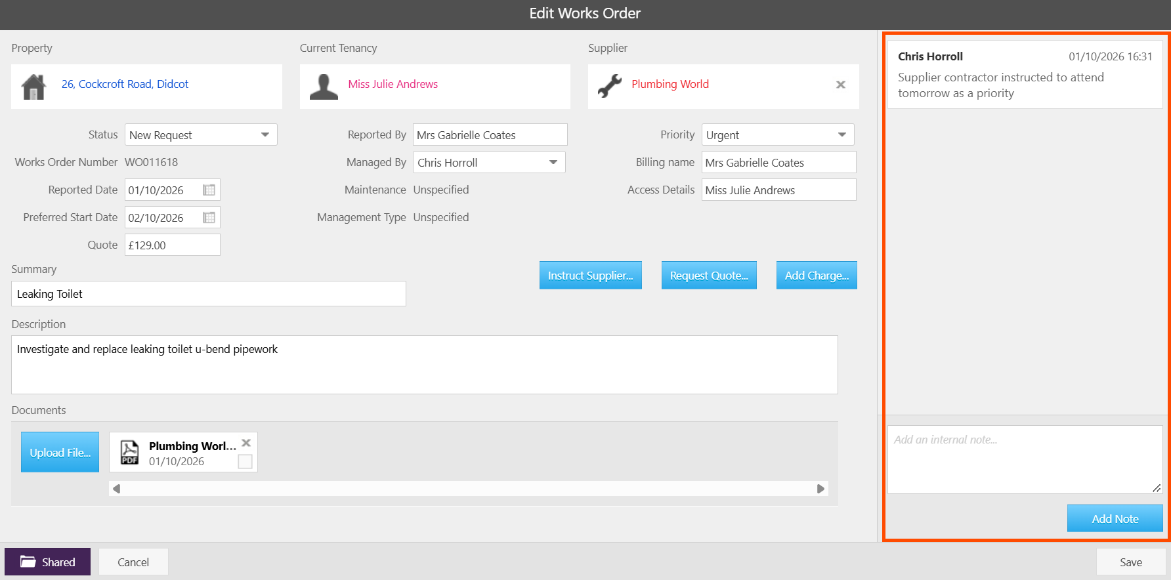
Task: Click the folder icon on the Shared button
Action: coord(28,562)
